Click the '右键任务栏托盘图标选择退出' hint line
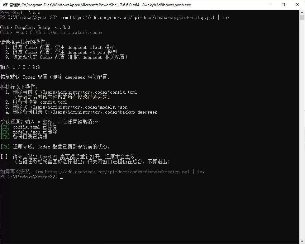This screenshot has height=244, width=305. [93, 162]
